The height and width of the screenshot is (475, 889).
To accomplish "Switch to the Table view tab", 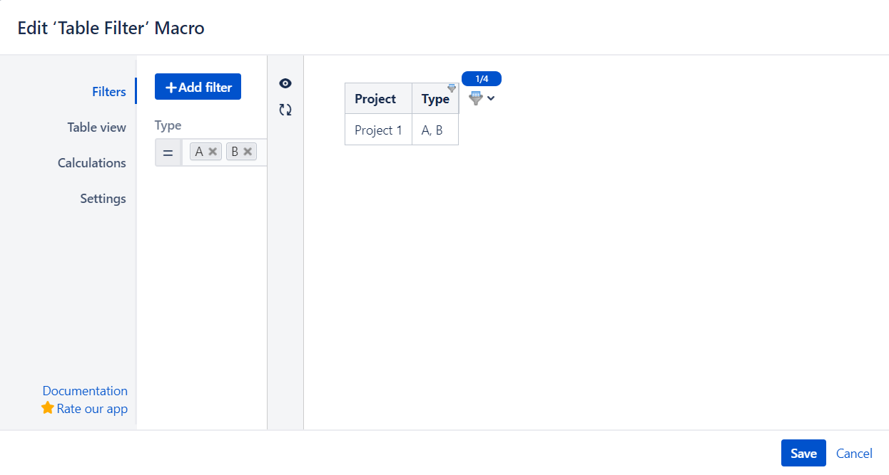I will pyautogui.click(x=97, y=127).
